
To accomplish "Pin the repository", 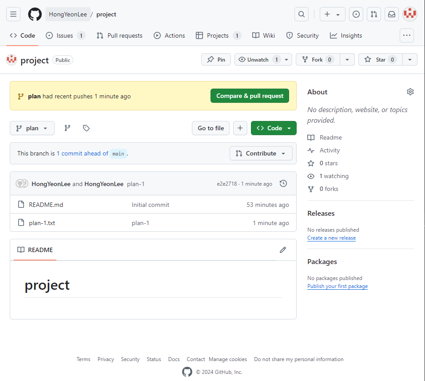I will pyautogui.click(x=216, y=59).
